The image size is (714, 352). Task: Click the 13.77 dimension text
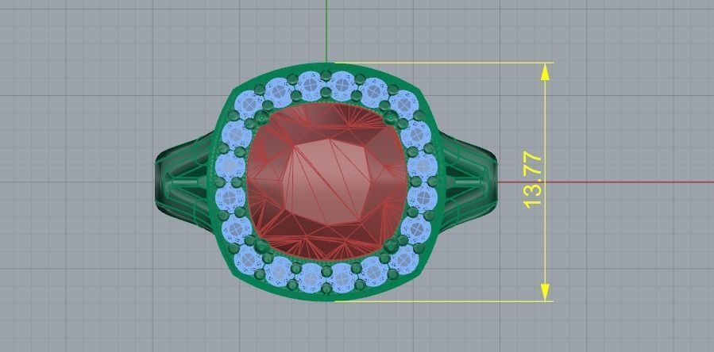pos(533,180)
